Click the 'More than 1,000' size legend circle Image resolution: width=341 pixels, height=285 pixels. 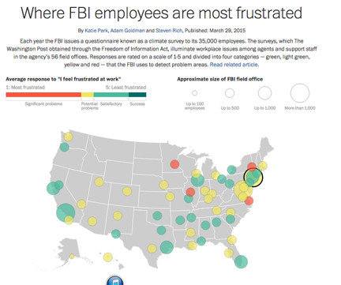click(300, 93)
